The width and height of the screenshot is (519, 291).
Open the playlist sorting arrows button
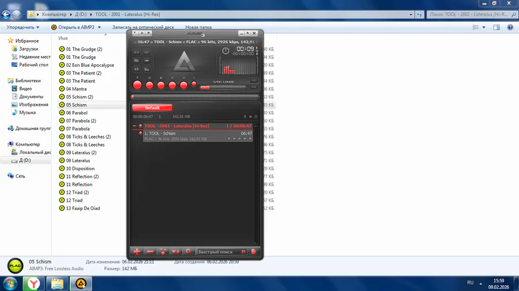(176, 252)
